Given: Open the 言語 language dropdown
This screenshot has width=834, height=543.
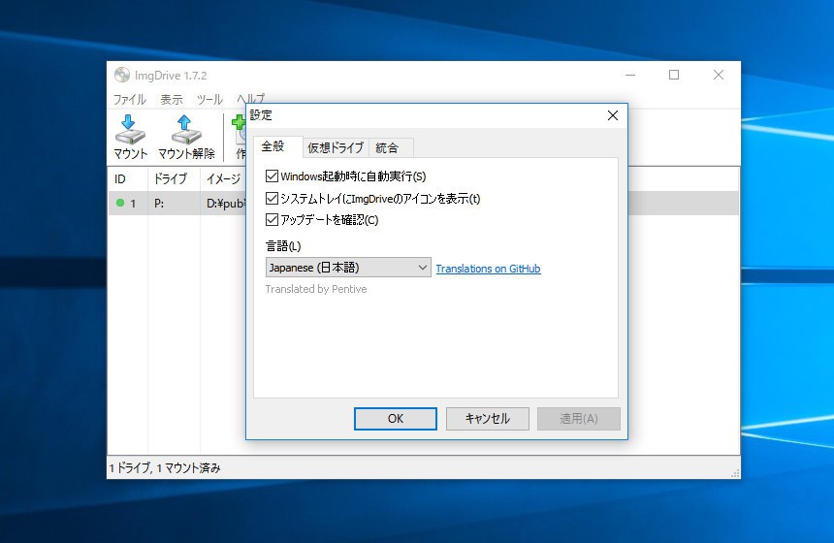Looking at the screenshot, I should pyautogui.click(x=348, y=268).
